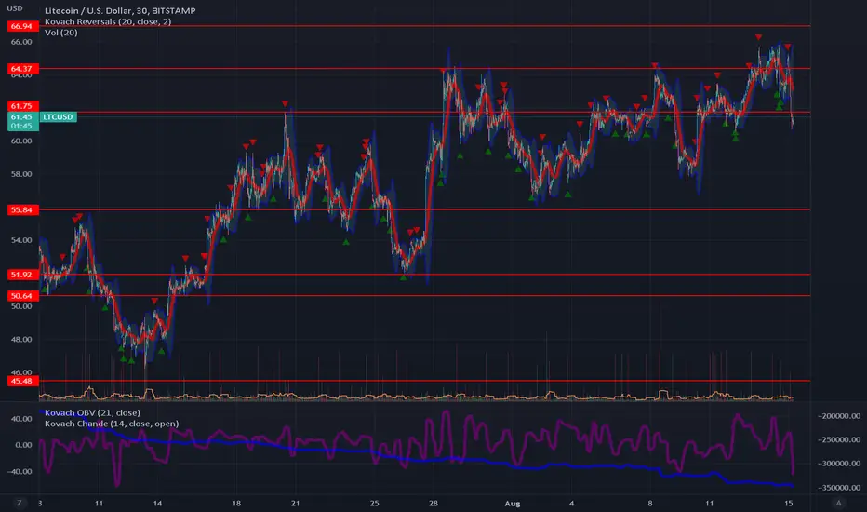The image size is (867, 512).
Task: Select the 51.92 red price level label
Action: (x=22, y=275)
